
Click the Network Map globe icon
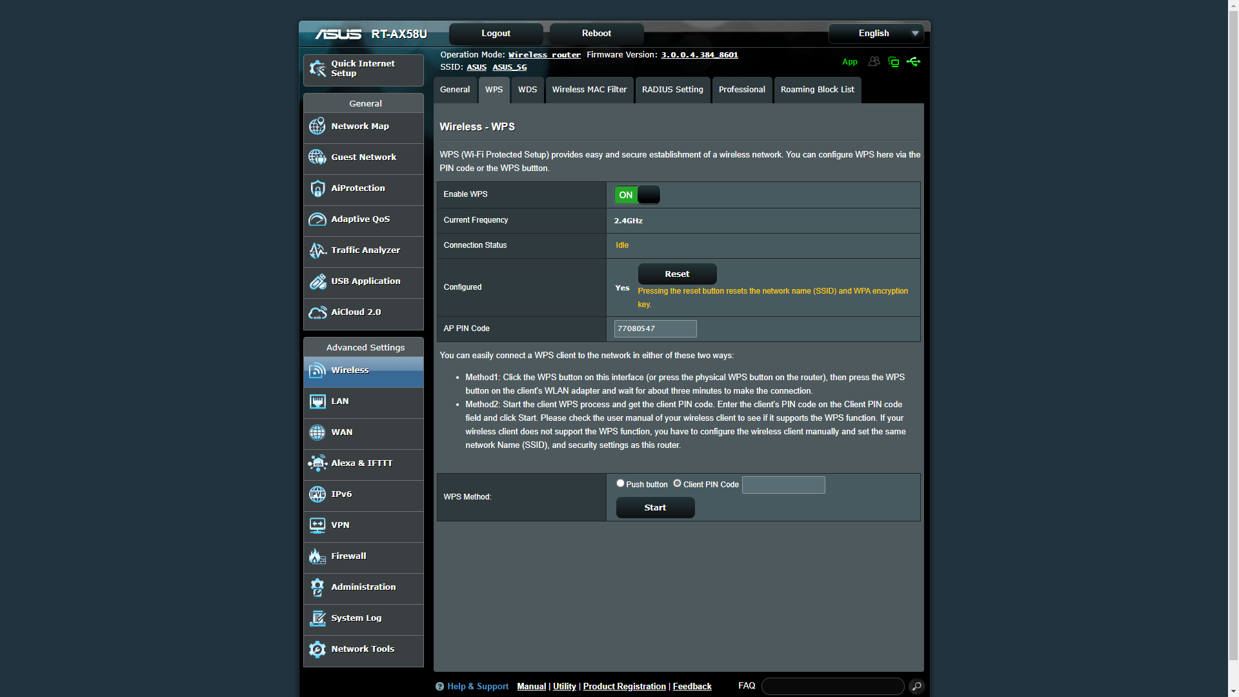tap(317, 126)
